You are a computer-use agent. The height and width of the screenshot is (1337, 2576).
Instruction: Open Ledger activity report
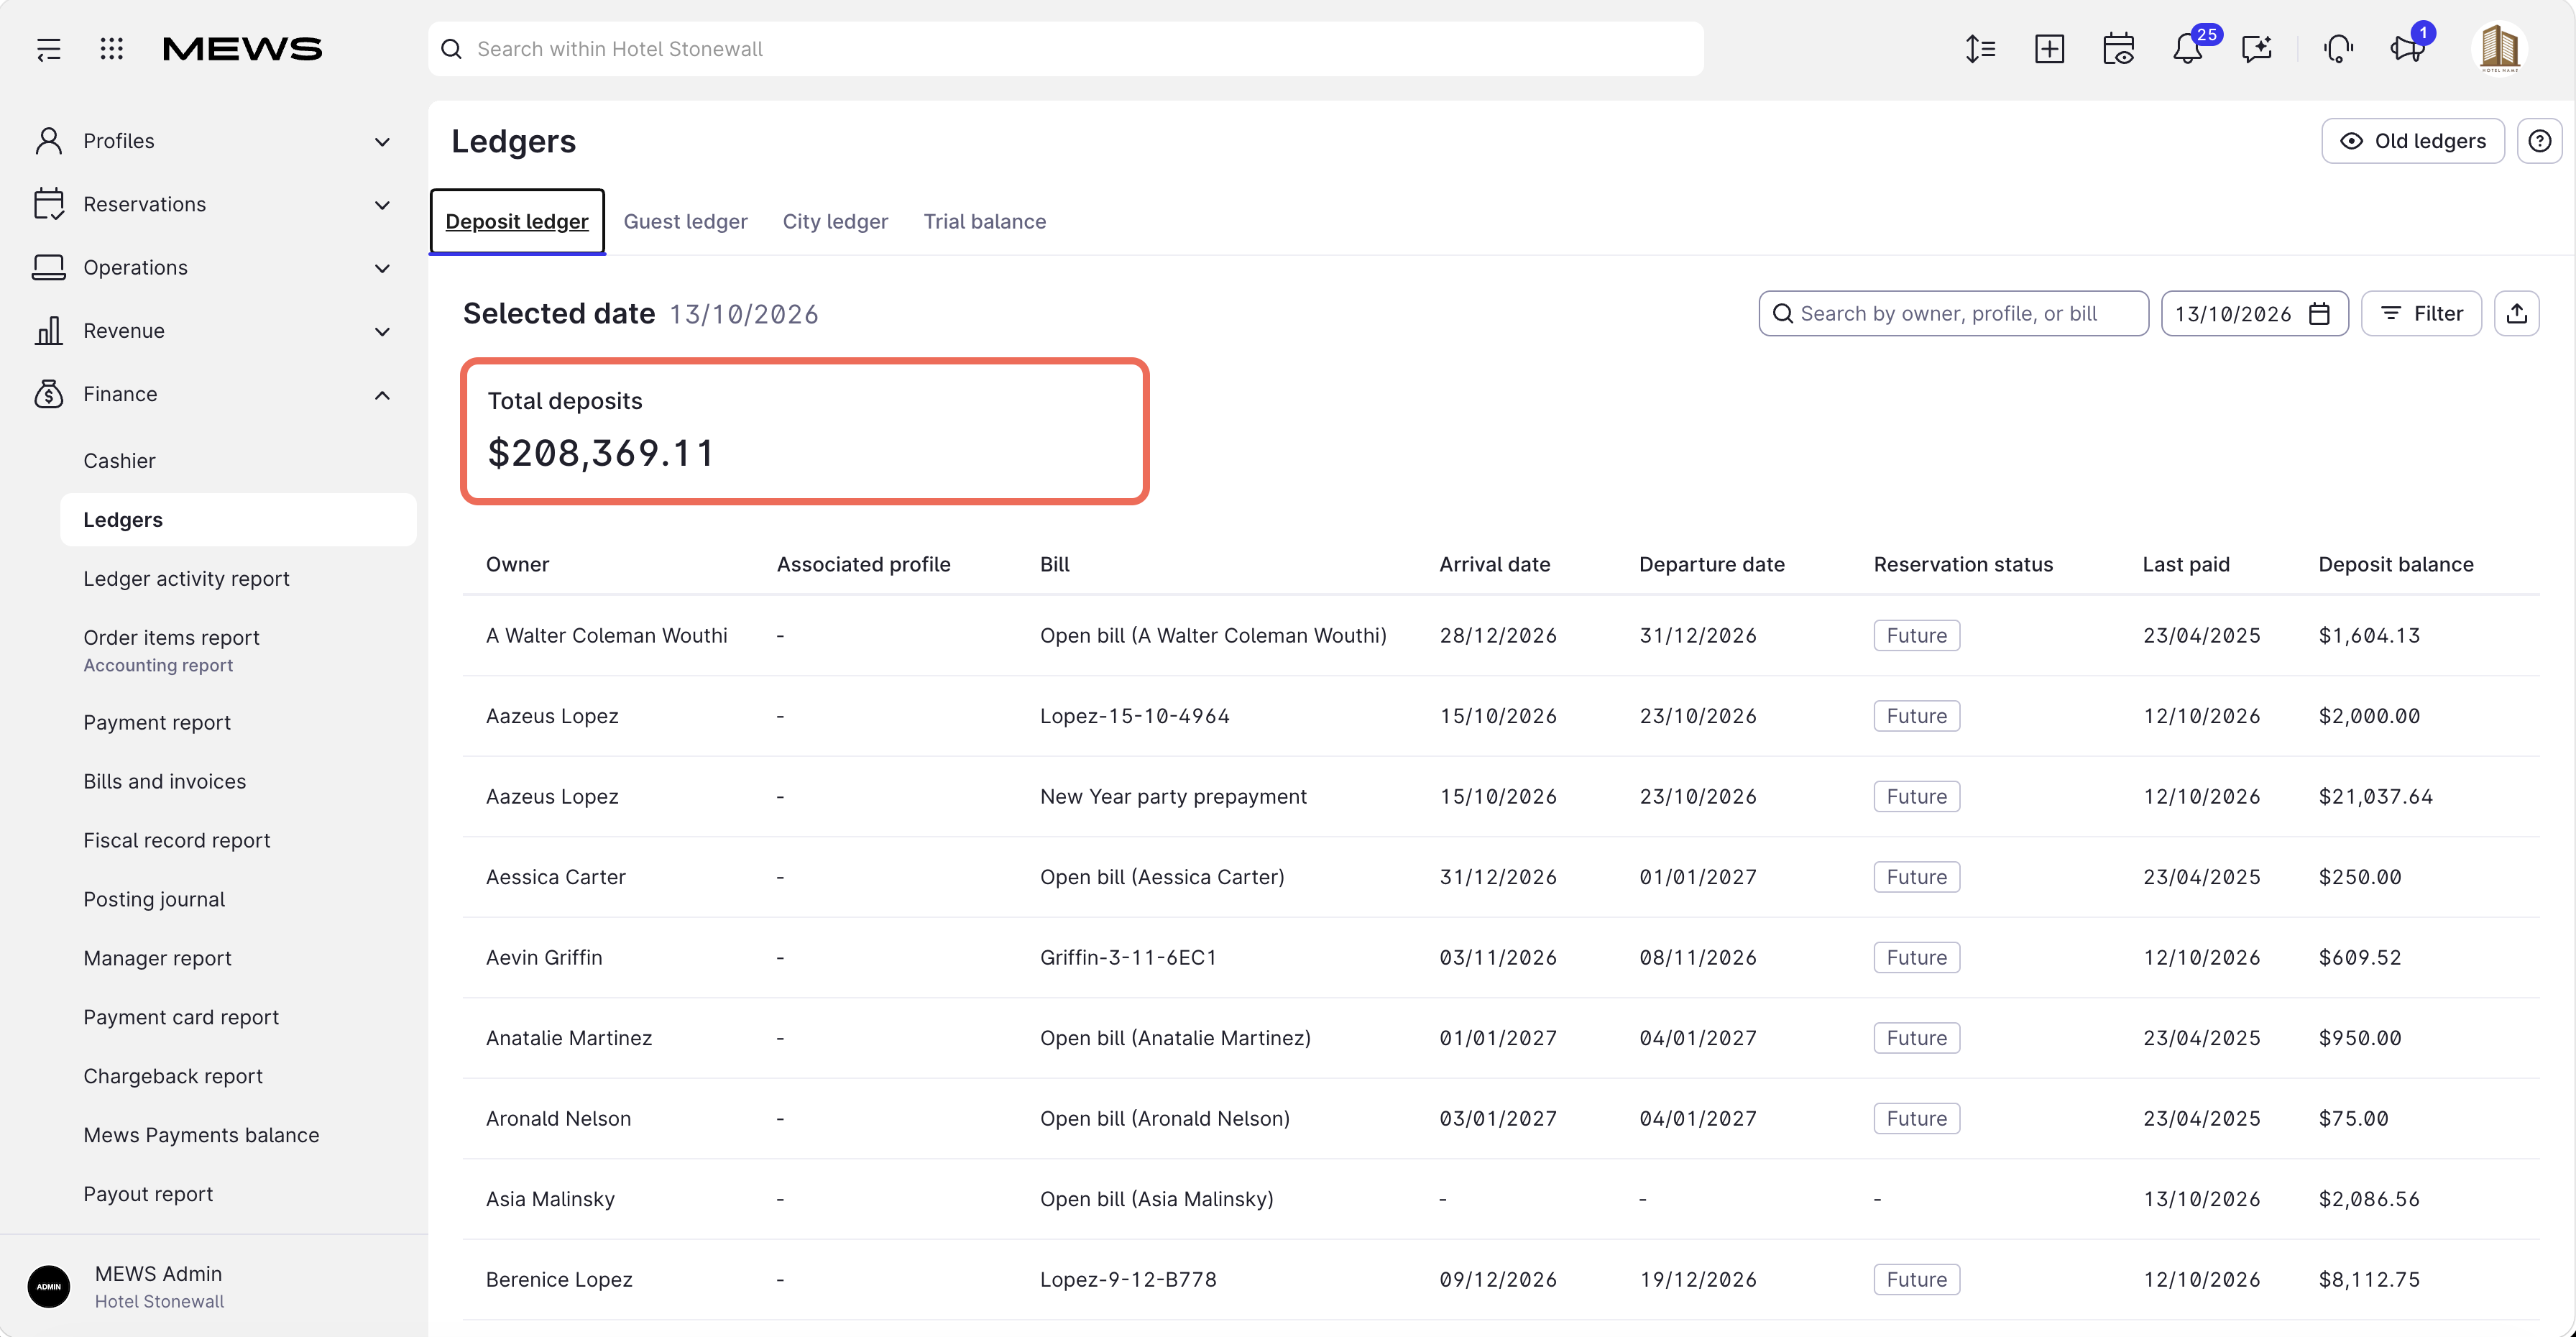click(x=186, y=579)
